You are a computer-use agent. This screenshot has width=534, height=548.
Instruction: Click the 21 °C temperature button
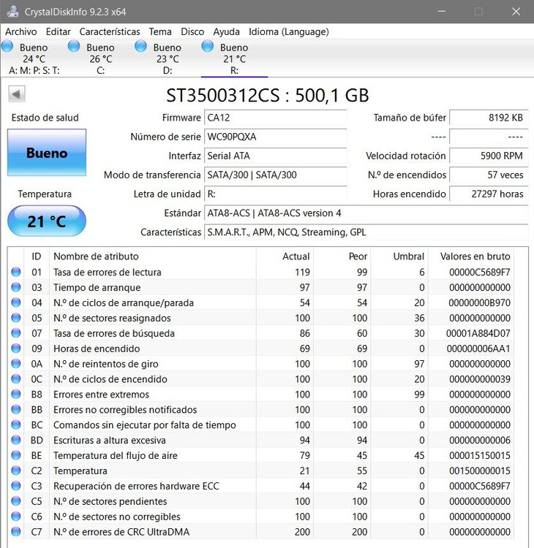(47, 221)
